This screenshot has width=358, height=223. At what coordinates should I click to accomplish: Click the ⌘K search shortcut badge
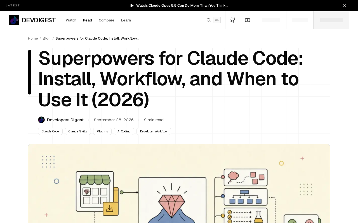[217, 20]
